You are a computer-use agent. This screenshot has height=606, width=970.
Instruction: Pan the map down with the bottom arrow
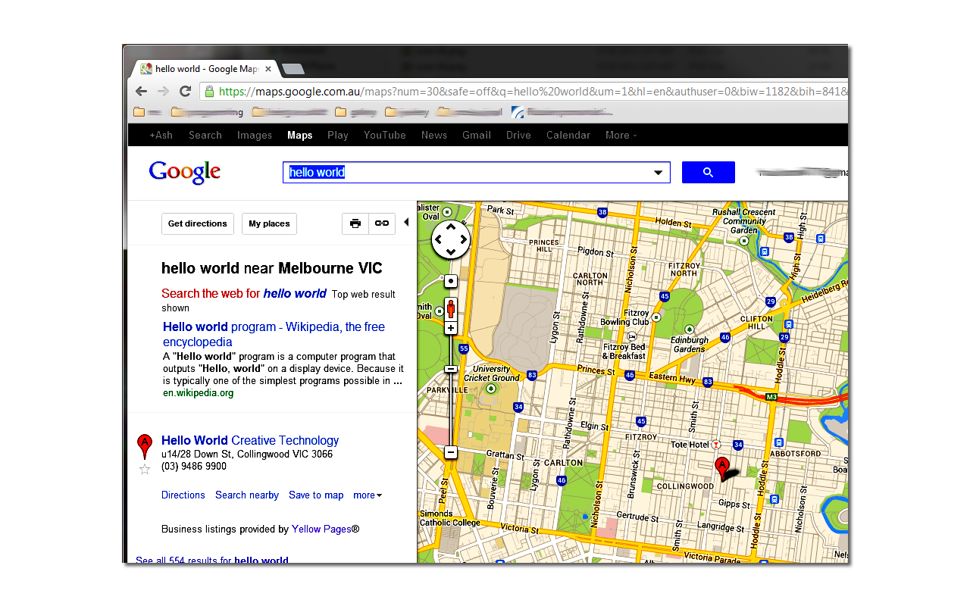click(x=451, y=252)
